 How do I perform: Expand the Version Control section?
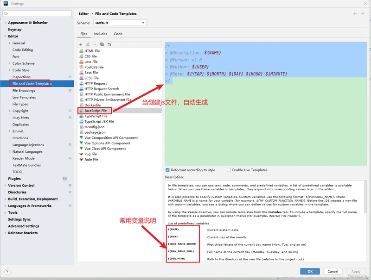point(5,185)
